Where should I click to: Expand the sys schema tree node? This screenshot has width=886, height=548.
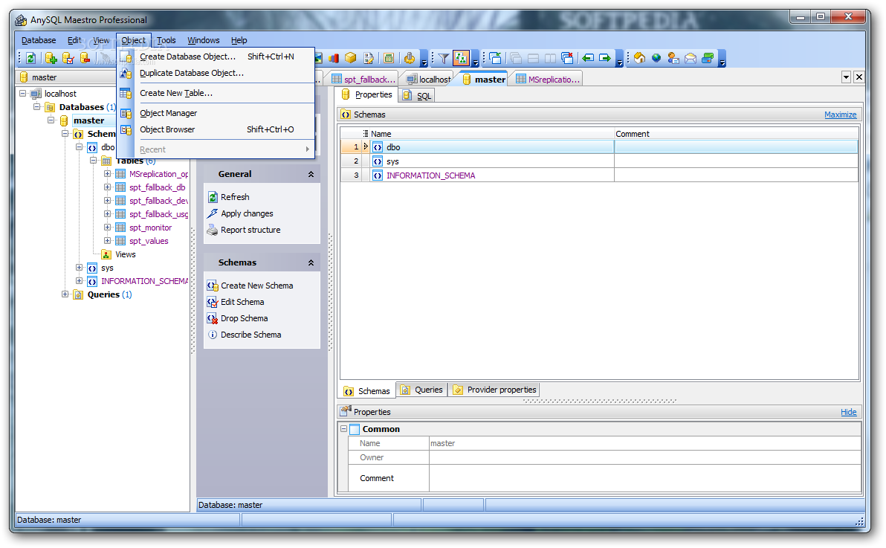click(x=79, y=268)
